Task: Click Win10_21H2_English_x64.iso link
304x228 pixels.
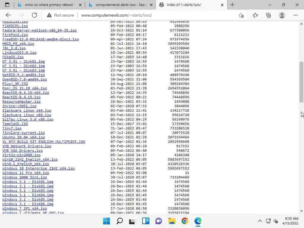Action: pos(30,159)
